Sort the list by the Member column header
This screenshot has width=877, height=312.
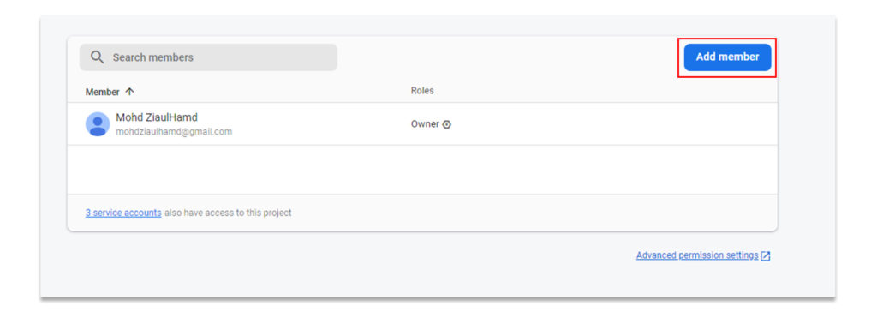click(x=103, y=92)
